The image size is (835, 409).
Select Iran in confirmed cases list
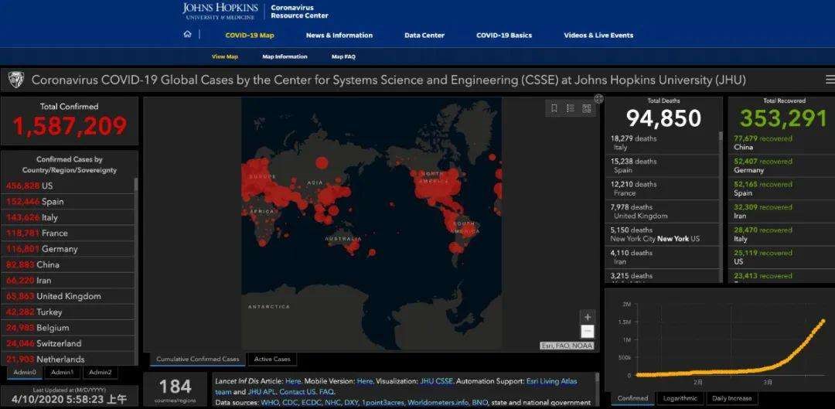pyautogui.click(x=67, y=280)
